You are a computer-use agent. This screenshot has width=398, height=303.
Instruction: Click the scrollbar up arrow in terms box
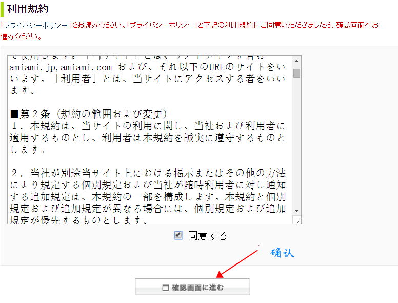pos(296,62)
